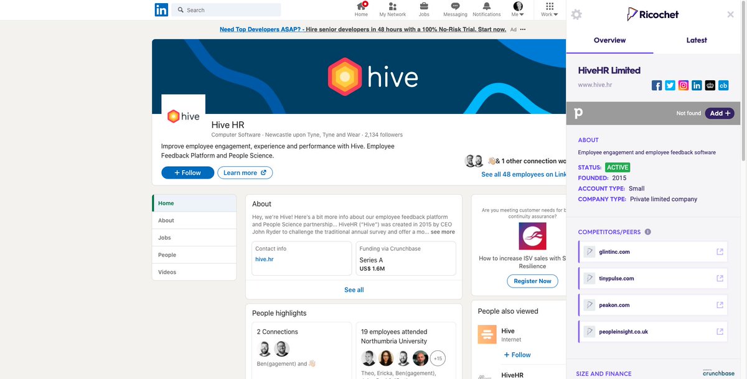Image resolution: width=747 pixels, height=379 pixels.
Task: Open HiveHR in People also viewed
Action: coord(512,375)
